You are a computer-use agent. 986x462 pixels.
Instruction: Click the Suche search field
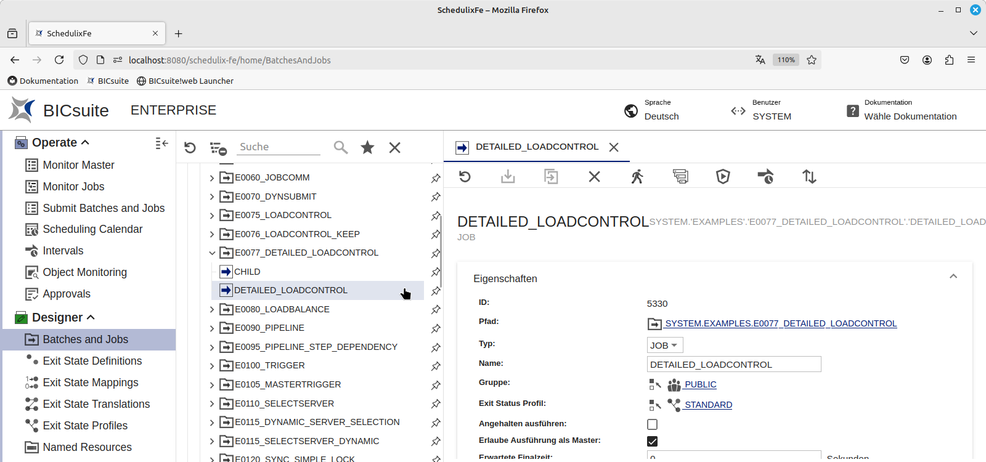coord(279,147)
